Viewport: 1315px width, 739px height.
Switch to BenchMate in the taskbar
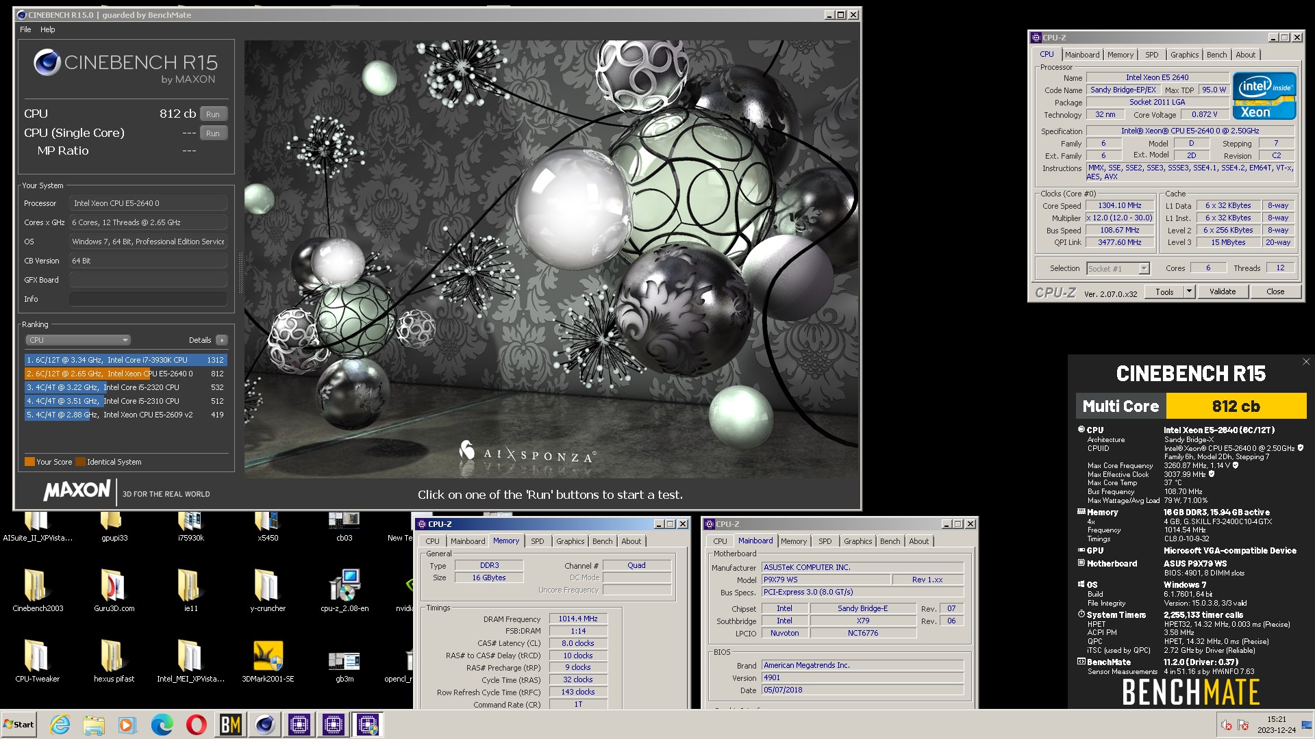pyautogui.click(x=230, y=725)
